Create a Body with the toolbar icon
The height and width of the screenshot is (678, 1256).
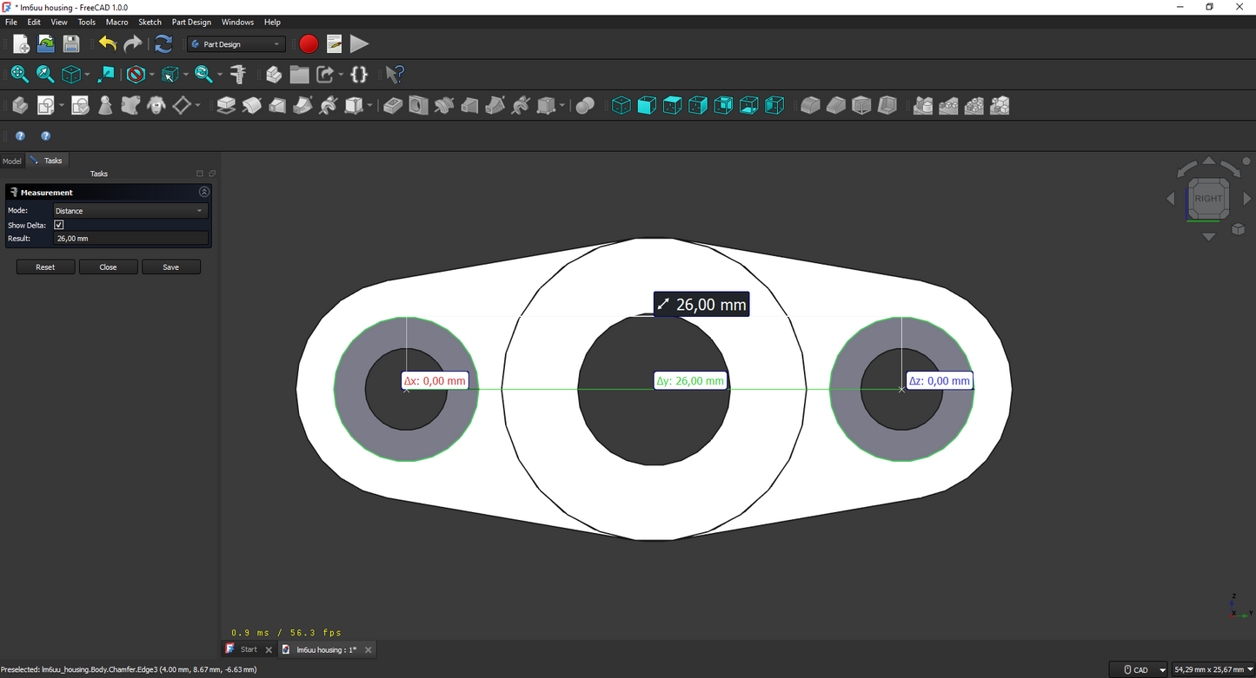click(20, 106)
